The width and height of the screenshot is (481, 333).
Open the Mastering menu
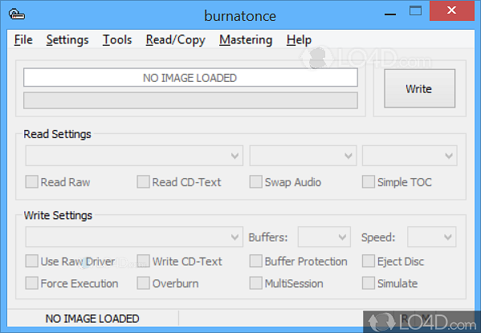coord(246,40)
